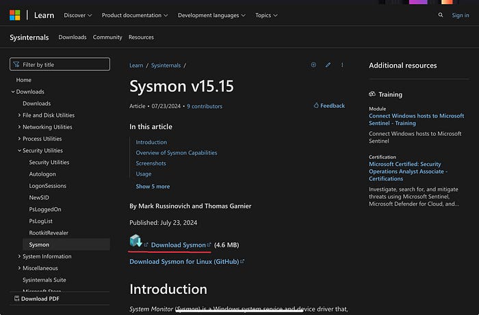Open the Community tab

point(107,37)
